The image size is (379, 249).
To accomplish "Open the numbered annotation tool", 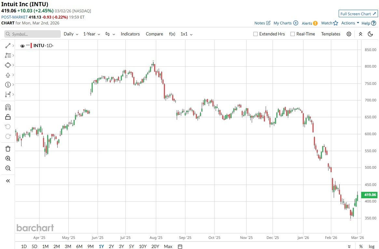I will coord(8,85).
